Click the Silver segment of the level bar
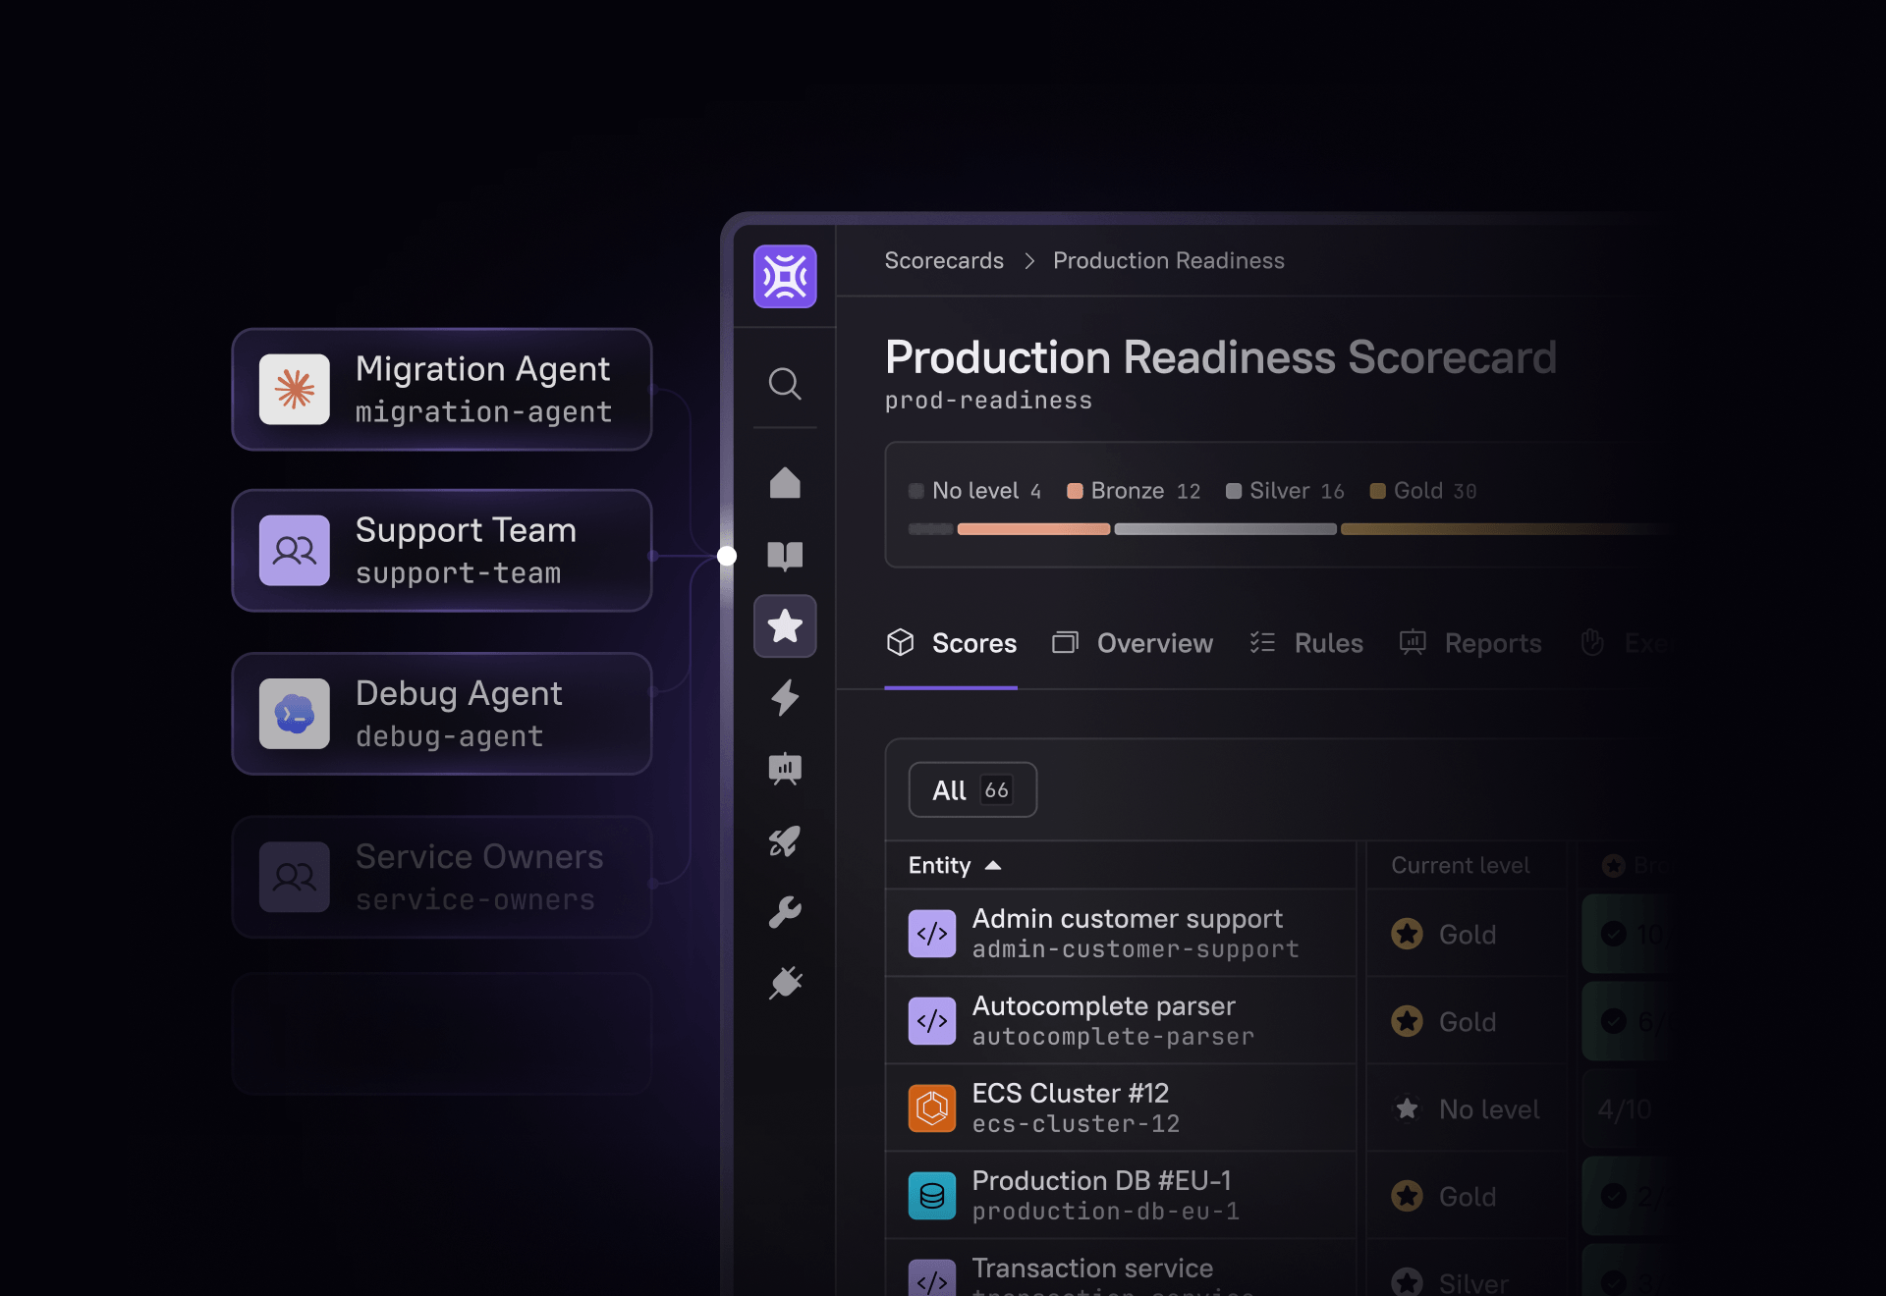This screenshot has height=1296, width=1886. (1225, 529)
